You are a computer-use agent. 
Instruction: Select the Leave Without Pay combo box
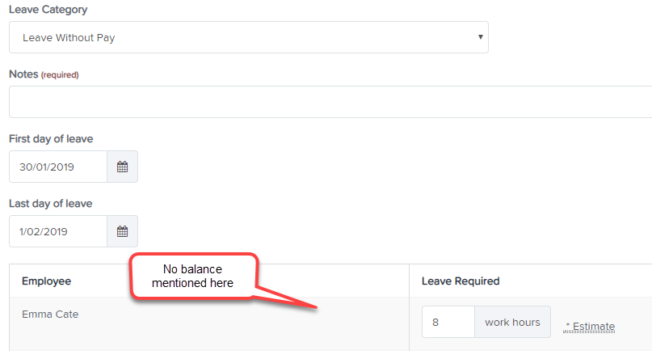(249, 37)
